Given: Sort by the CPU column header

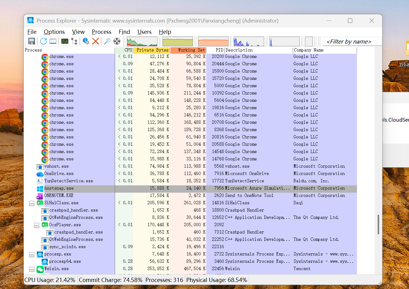Looking at the screenshot, I should click(x=124, y=50).
